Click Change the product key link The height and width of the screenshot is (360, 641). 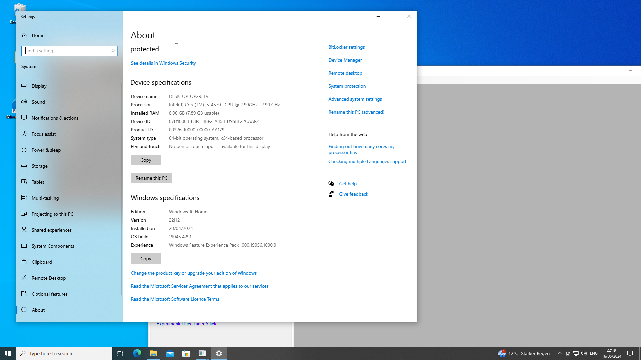click(x=194, y=273)
